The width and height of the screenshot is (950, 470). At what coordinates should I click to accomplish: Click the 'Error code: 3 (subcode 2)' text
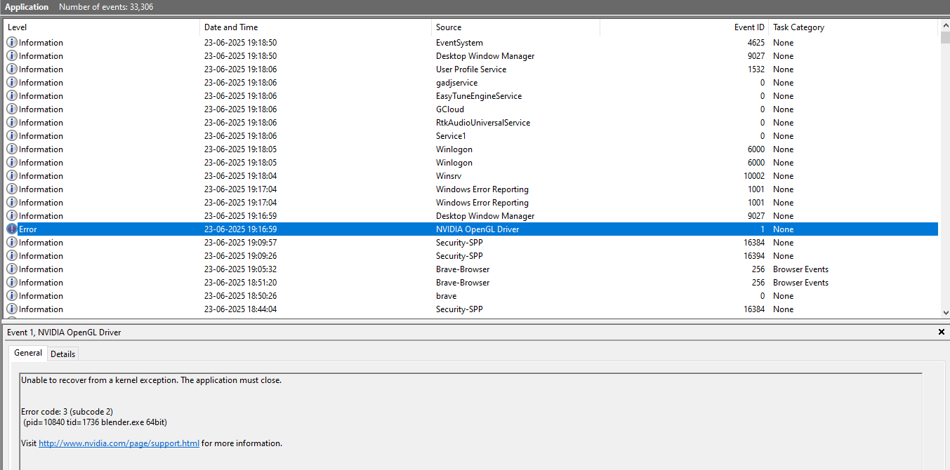(x=67, y=412)
